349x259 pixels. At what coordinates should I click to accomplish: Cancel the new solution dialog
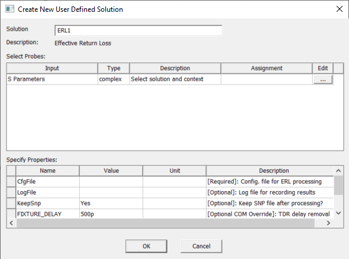(201, 246)
